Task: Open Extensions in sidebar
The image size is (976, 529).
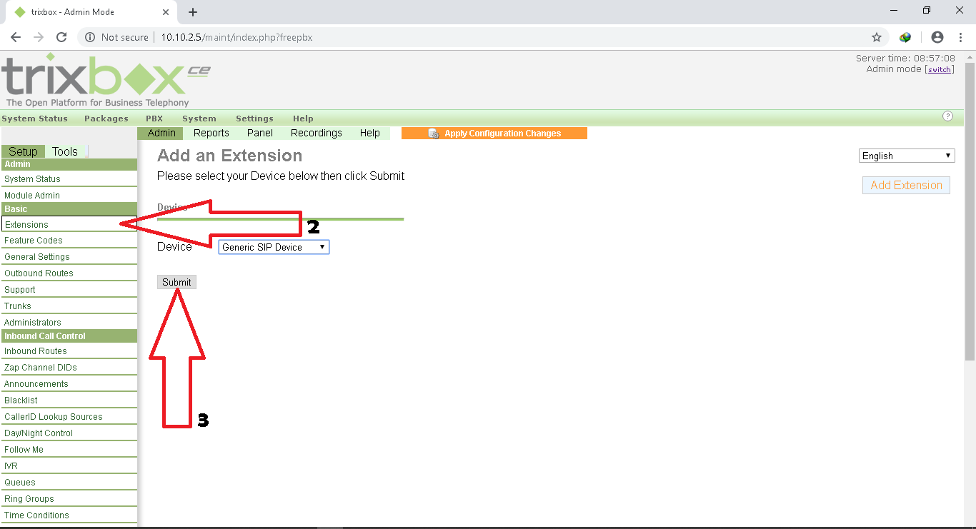Action: pyautogui.click(x=69, y=224)
